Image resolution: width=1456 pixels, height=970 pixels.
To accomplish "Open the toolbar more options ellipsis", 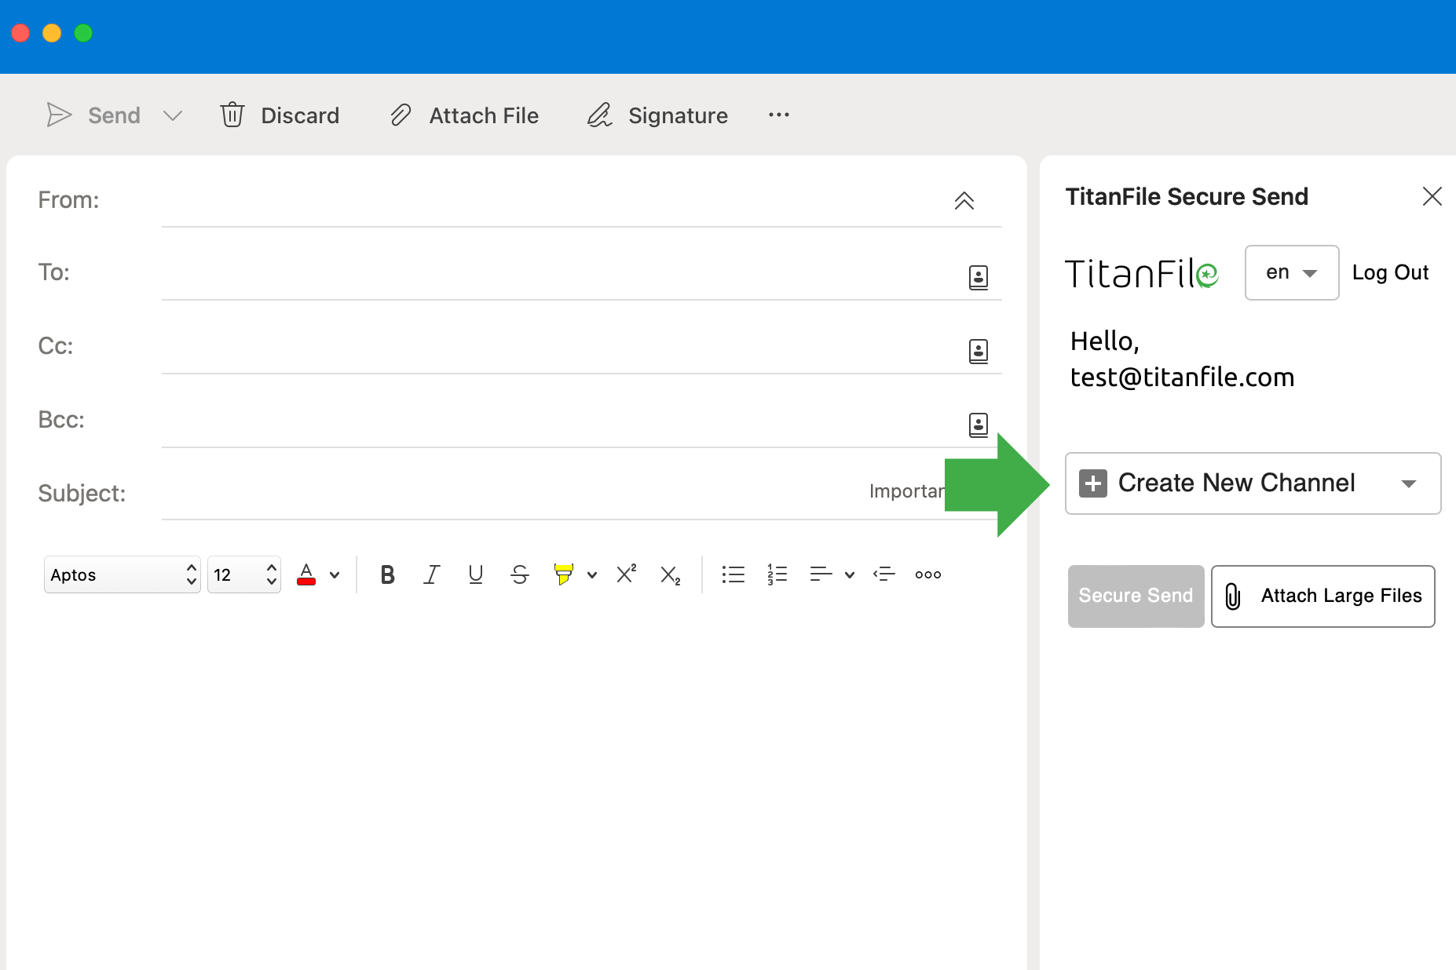I will [x=779, y=115].
